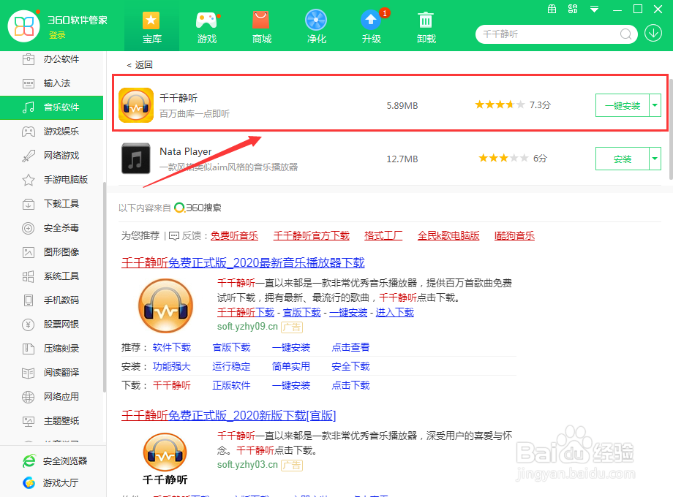Click the 登录 login link
Image resolution: width=673 pixels, height=497 pixels.
57,35
